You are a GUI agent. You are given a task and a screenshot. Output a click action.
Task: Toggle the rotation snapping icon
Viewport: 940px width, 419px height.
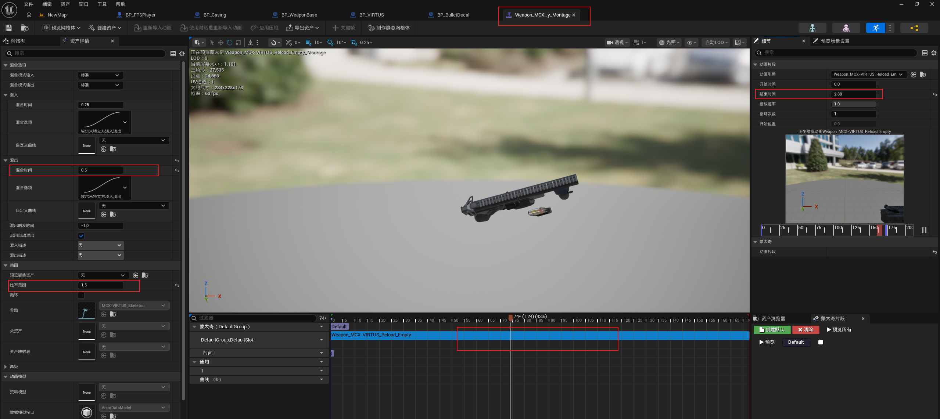(330, 43)
